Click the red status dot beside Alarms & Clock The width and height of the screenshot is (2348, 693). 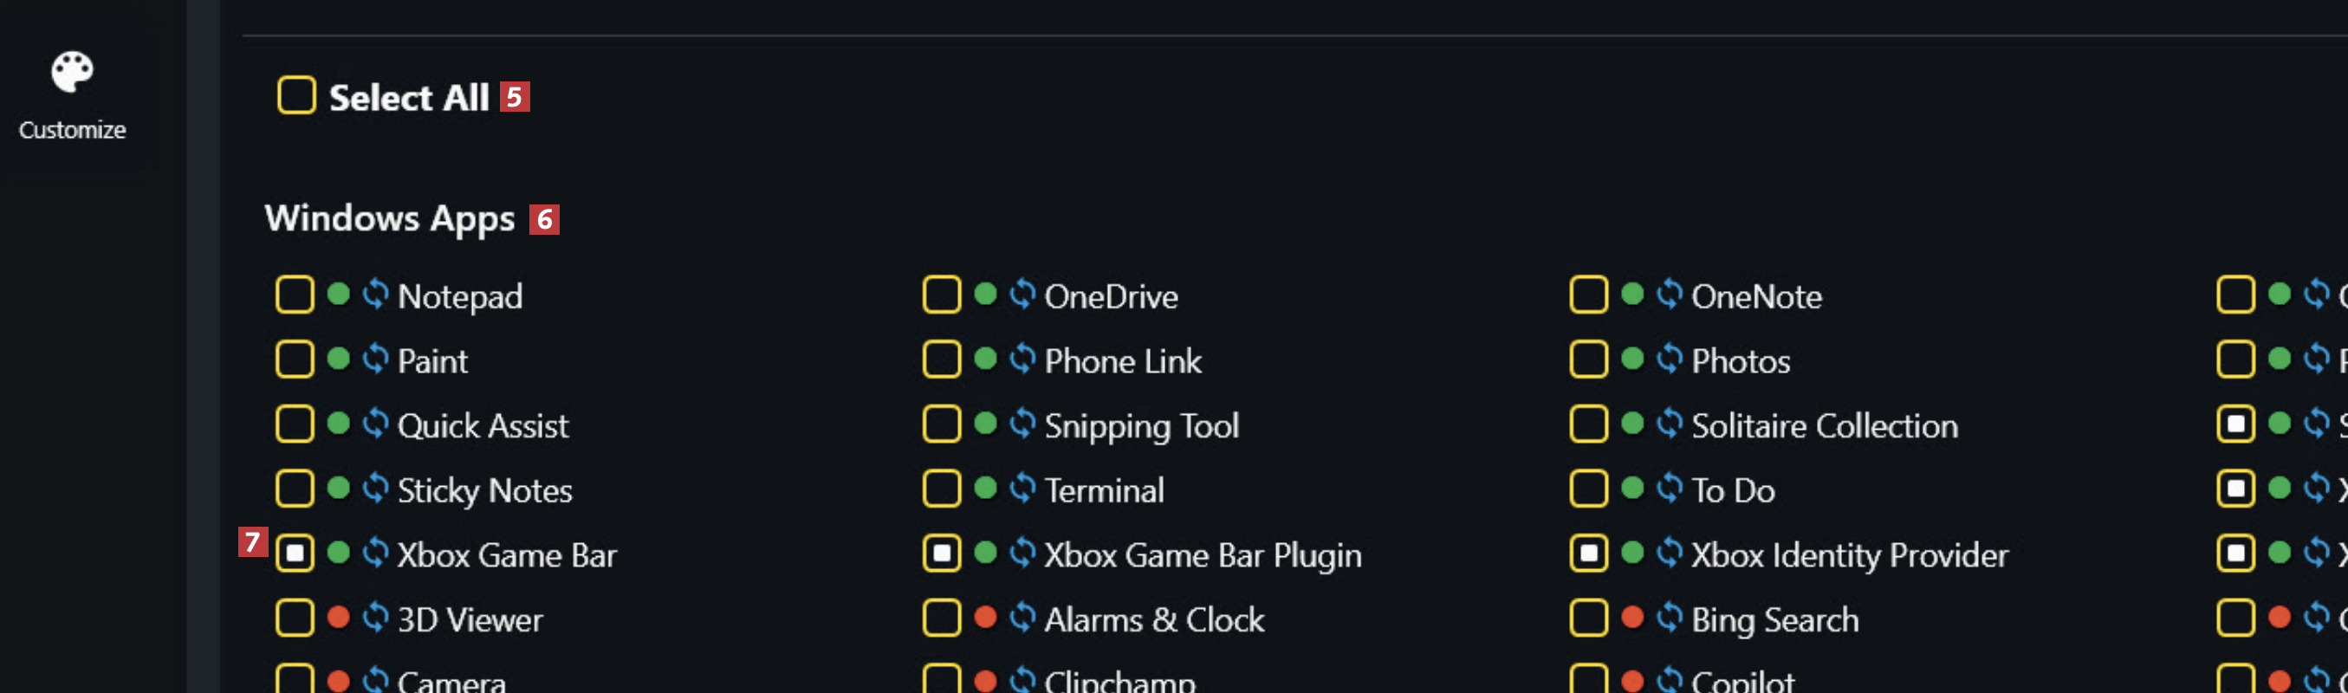[x=985, y=619]
